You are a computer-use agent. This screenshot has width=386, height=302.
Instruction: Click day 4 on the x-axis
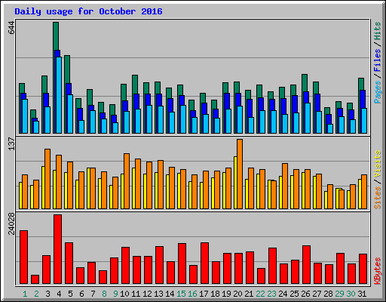(59, 294)
